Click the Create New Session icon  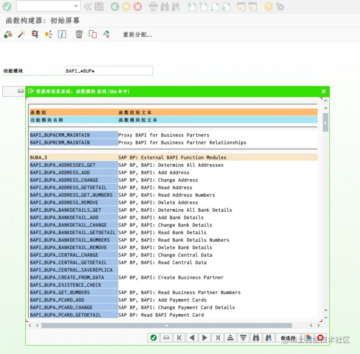[x=241, y=7]
